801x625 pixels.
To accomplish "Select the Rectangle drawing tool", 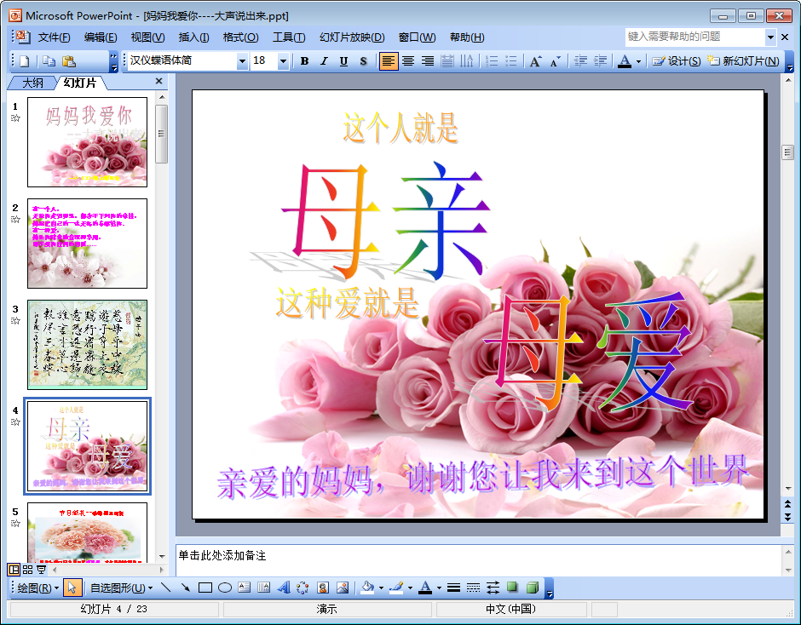I will tap(205, 588).
